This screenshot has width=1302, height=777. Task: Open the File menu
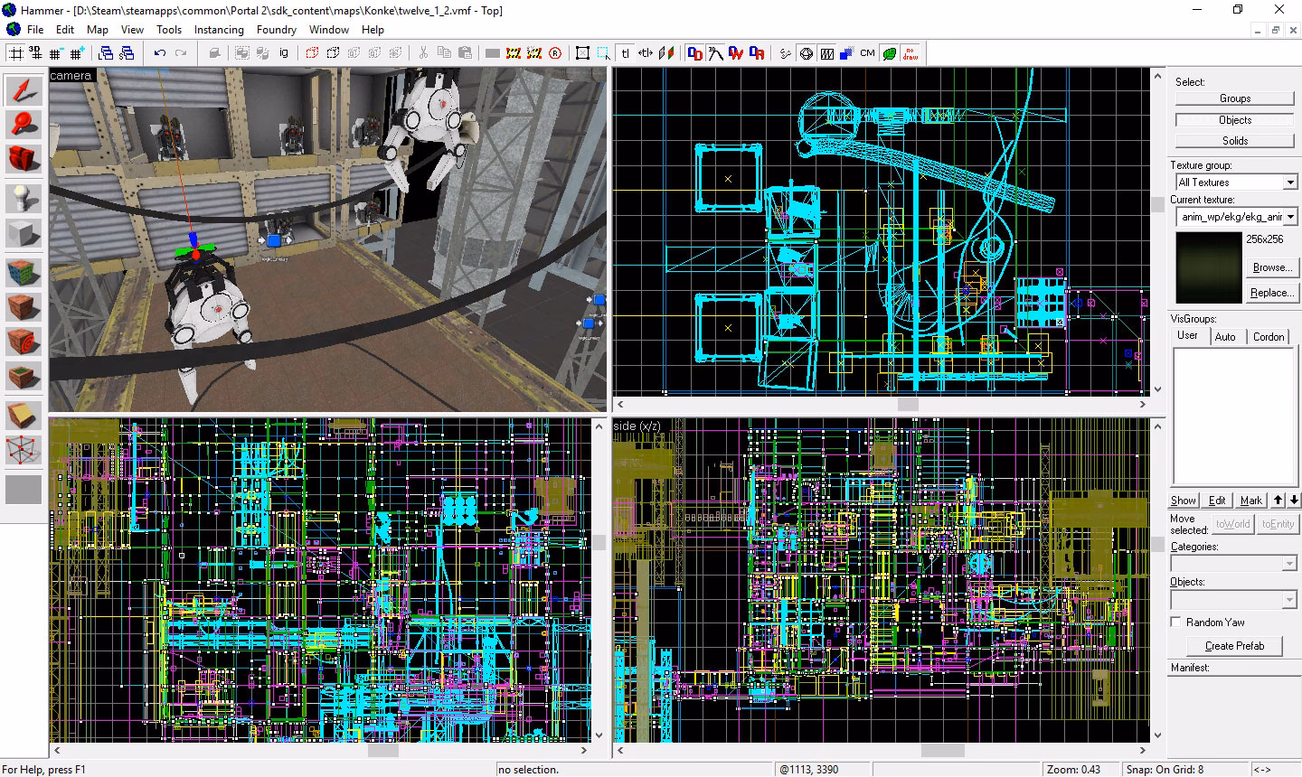[x=35, y=30]
